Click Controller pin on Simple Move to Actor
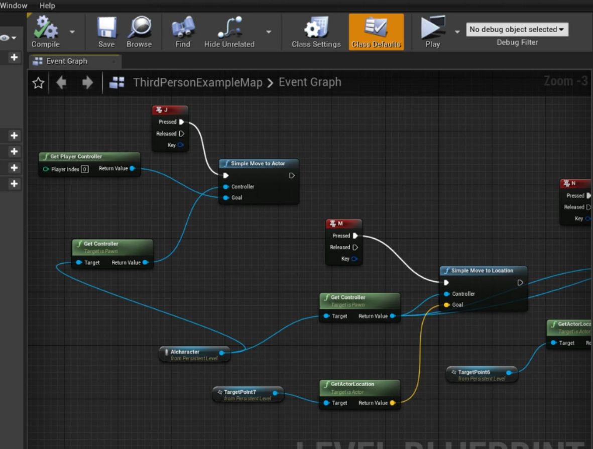593x449 pixels. point(226,187)
